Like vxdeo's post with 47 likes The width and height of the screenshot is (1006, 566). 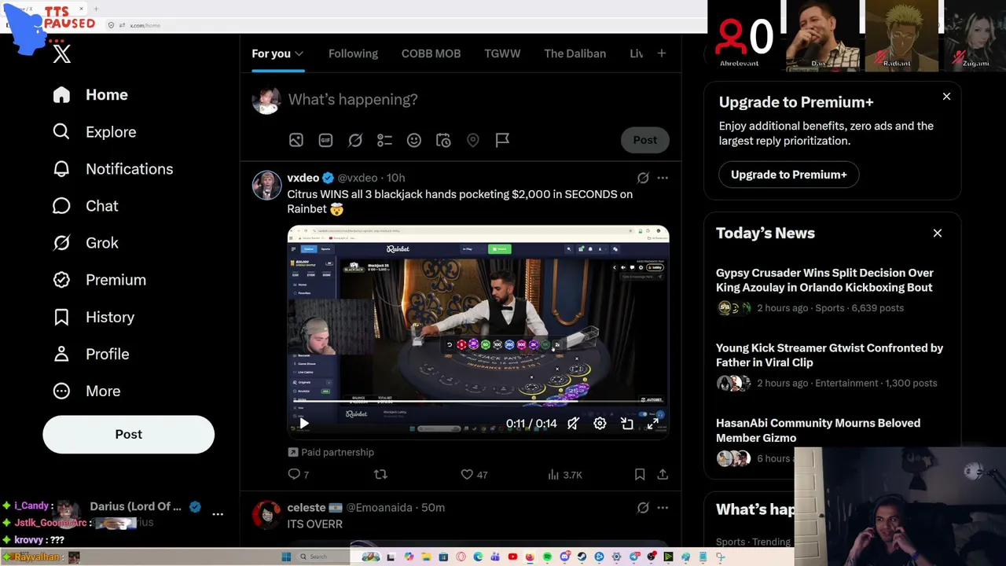point(474,475)
